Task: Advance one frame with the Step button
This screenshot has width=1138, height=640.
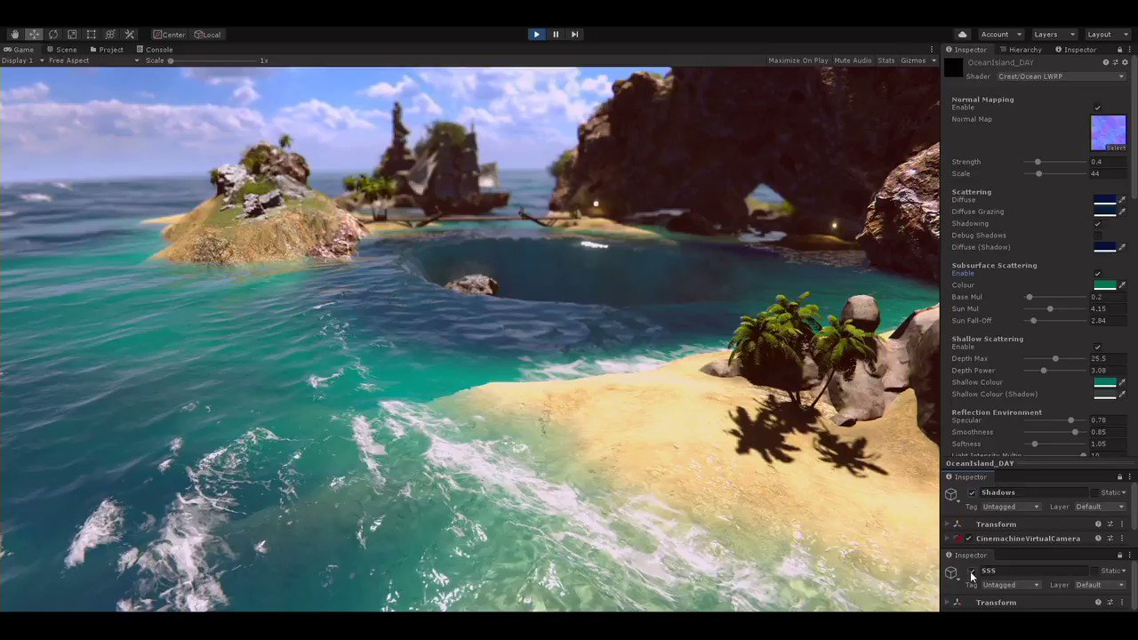Action: [574, 35]
